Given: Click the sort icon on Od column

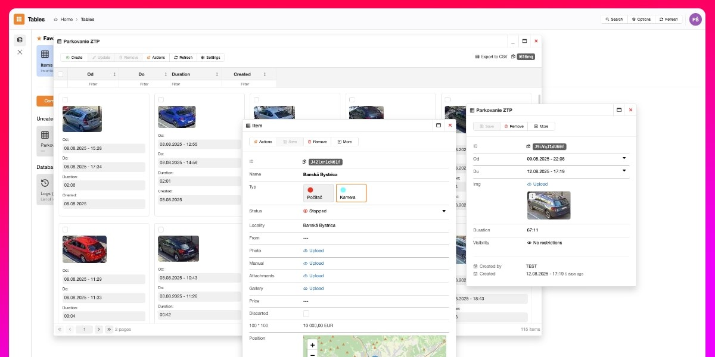Looking at the screenshot, I should coord(114,74).
